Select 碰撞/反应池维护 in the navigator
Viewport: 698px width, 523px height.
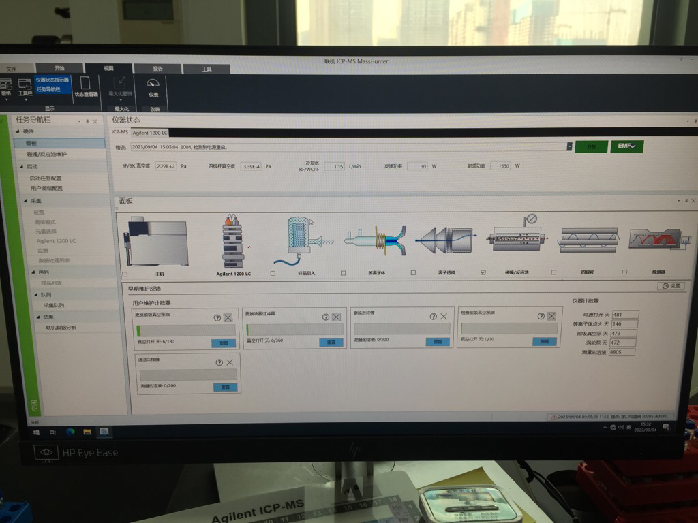(47, 155)
